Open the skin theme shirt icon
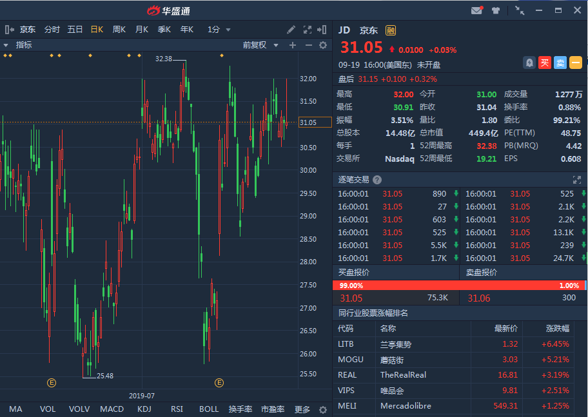The width and height of the screenshot is (588, 417). [496, 10]
